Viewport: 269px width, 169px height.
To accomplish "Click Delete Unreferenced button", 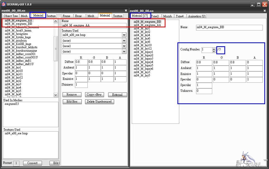I will (99, 102).
